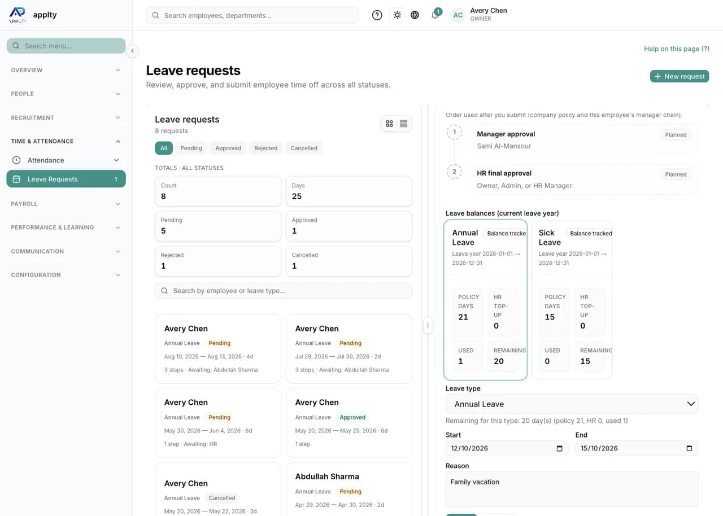Filter requests by Rejected
Image resolution: width=723 pixels, height=516 pixels.
click(265, 148)
